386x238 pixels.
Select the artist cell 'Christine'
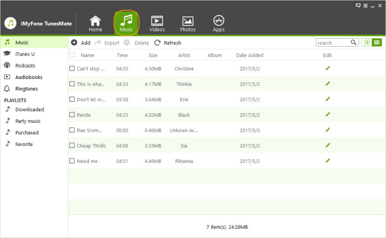click(x=184, y=68)
